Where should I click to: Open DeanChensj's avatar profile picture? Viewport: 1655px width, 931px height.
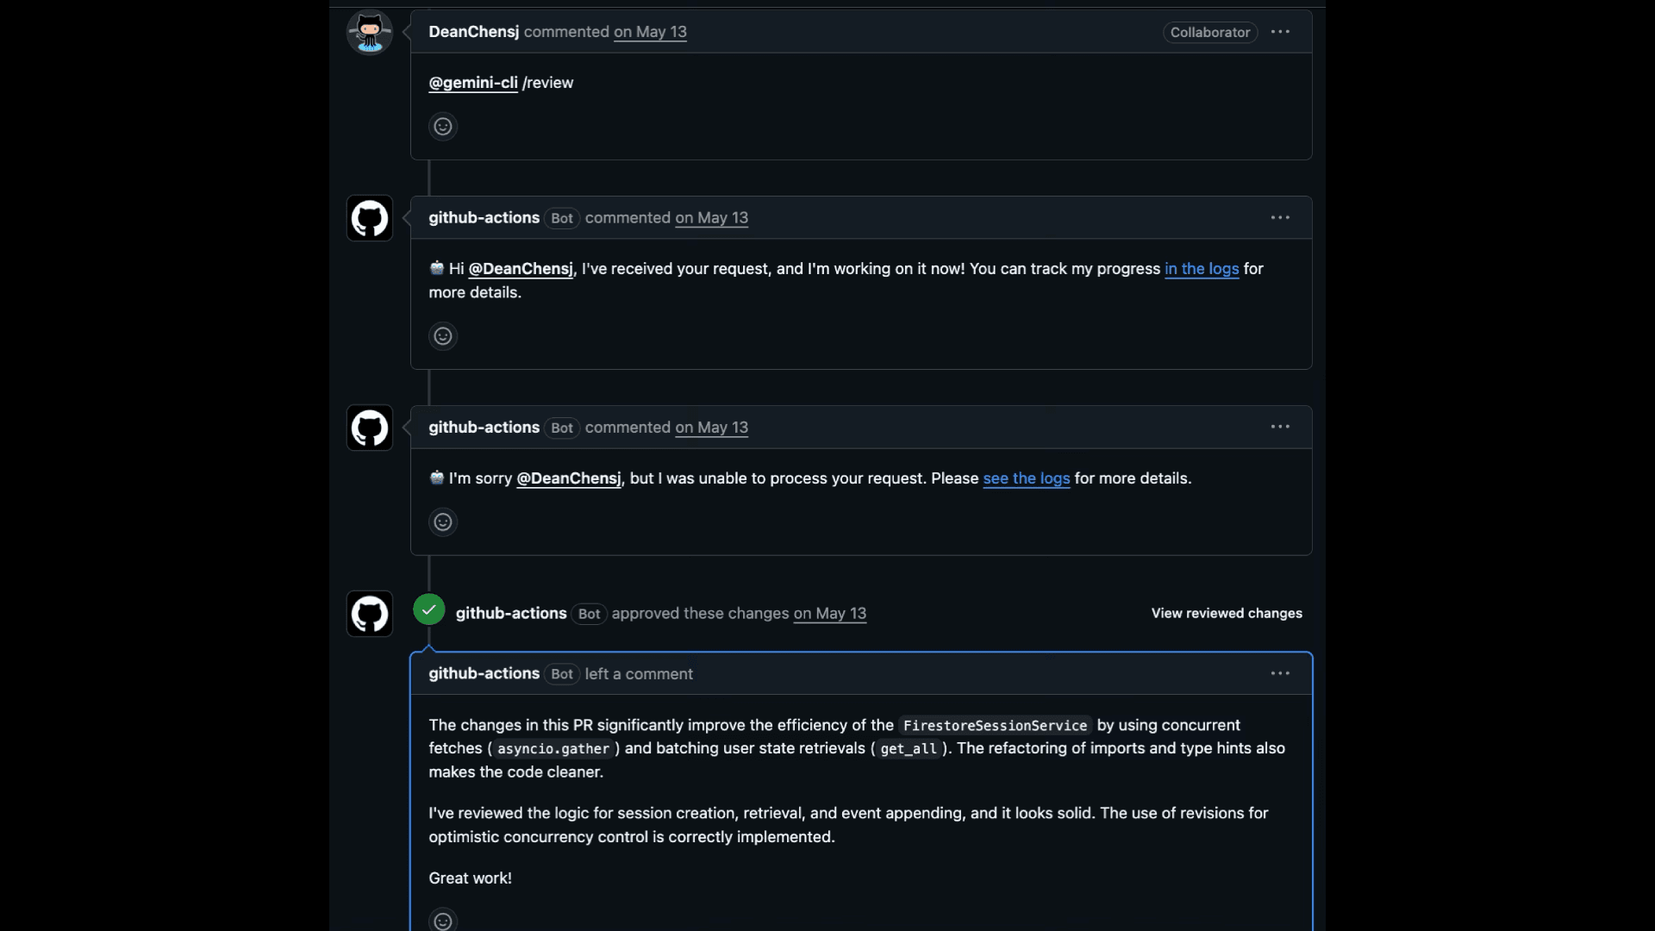370,32
